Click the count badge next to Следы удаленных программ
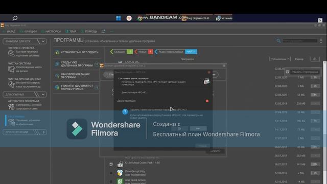This screenshot has height=184, width=327. point(97,64)
